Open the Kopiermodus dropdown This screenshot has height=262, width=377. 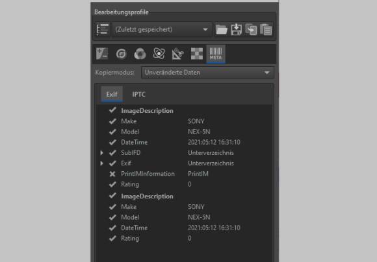pos(207,73)
